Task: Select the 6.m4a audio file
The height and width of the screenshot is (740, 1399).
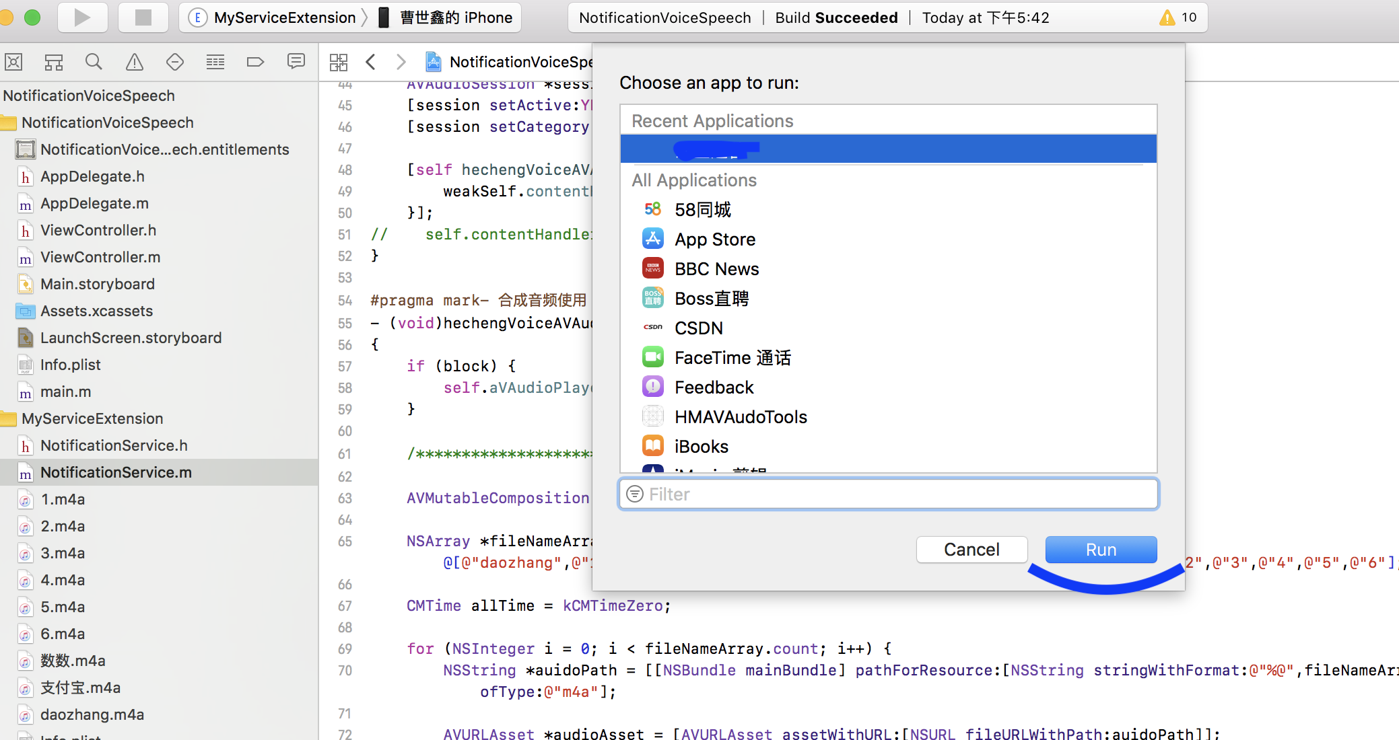Action: pos(63,634)
